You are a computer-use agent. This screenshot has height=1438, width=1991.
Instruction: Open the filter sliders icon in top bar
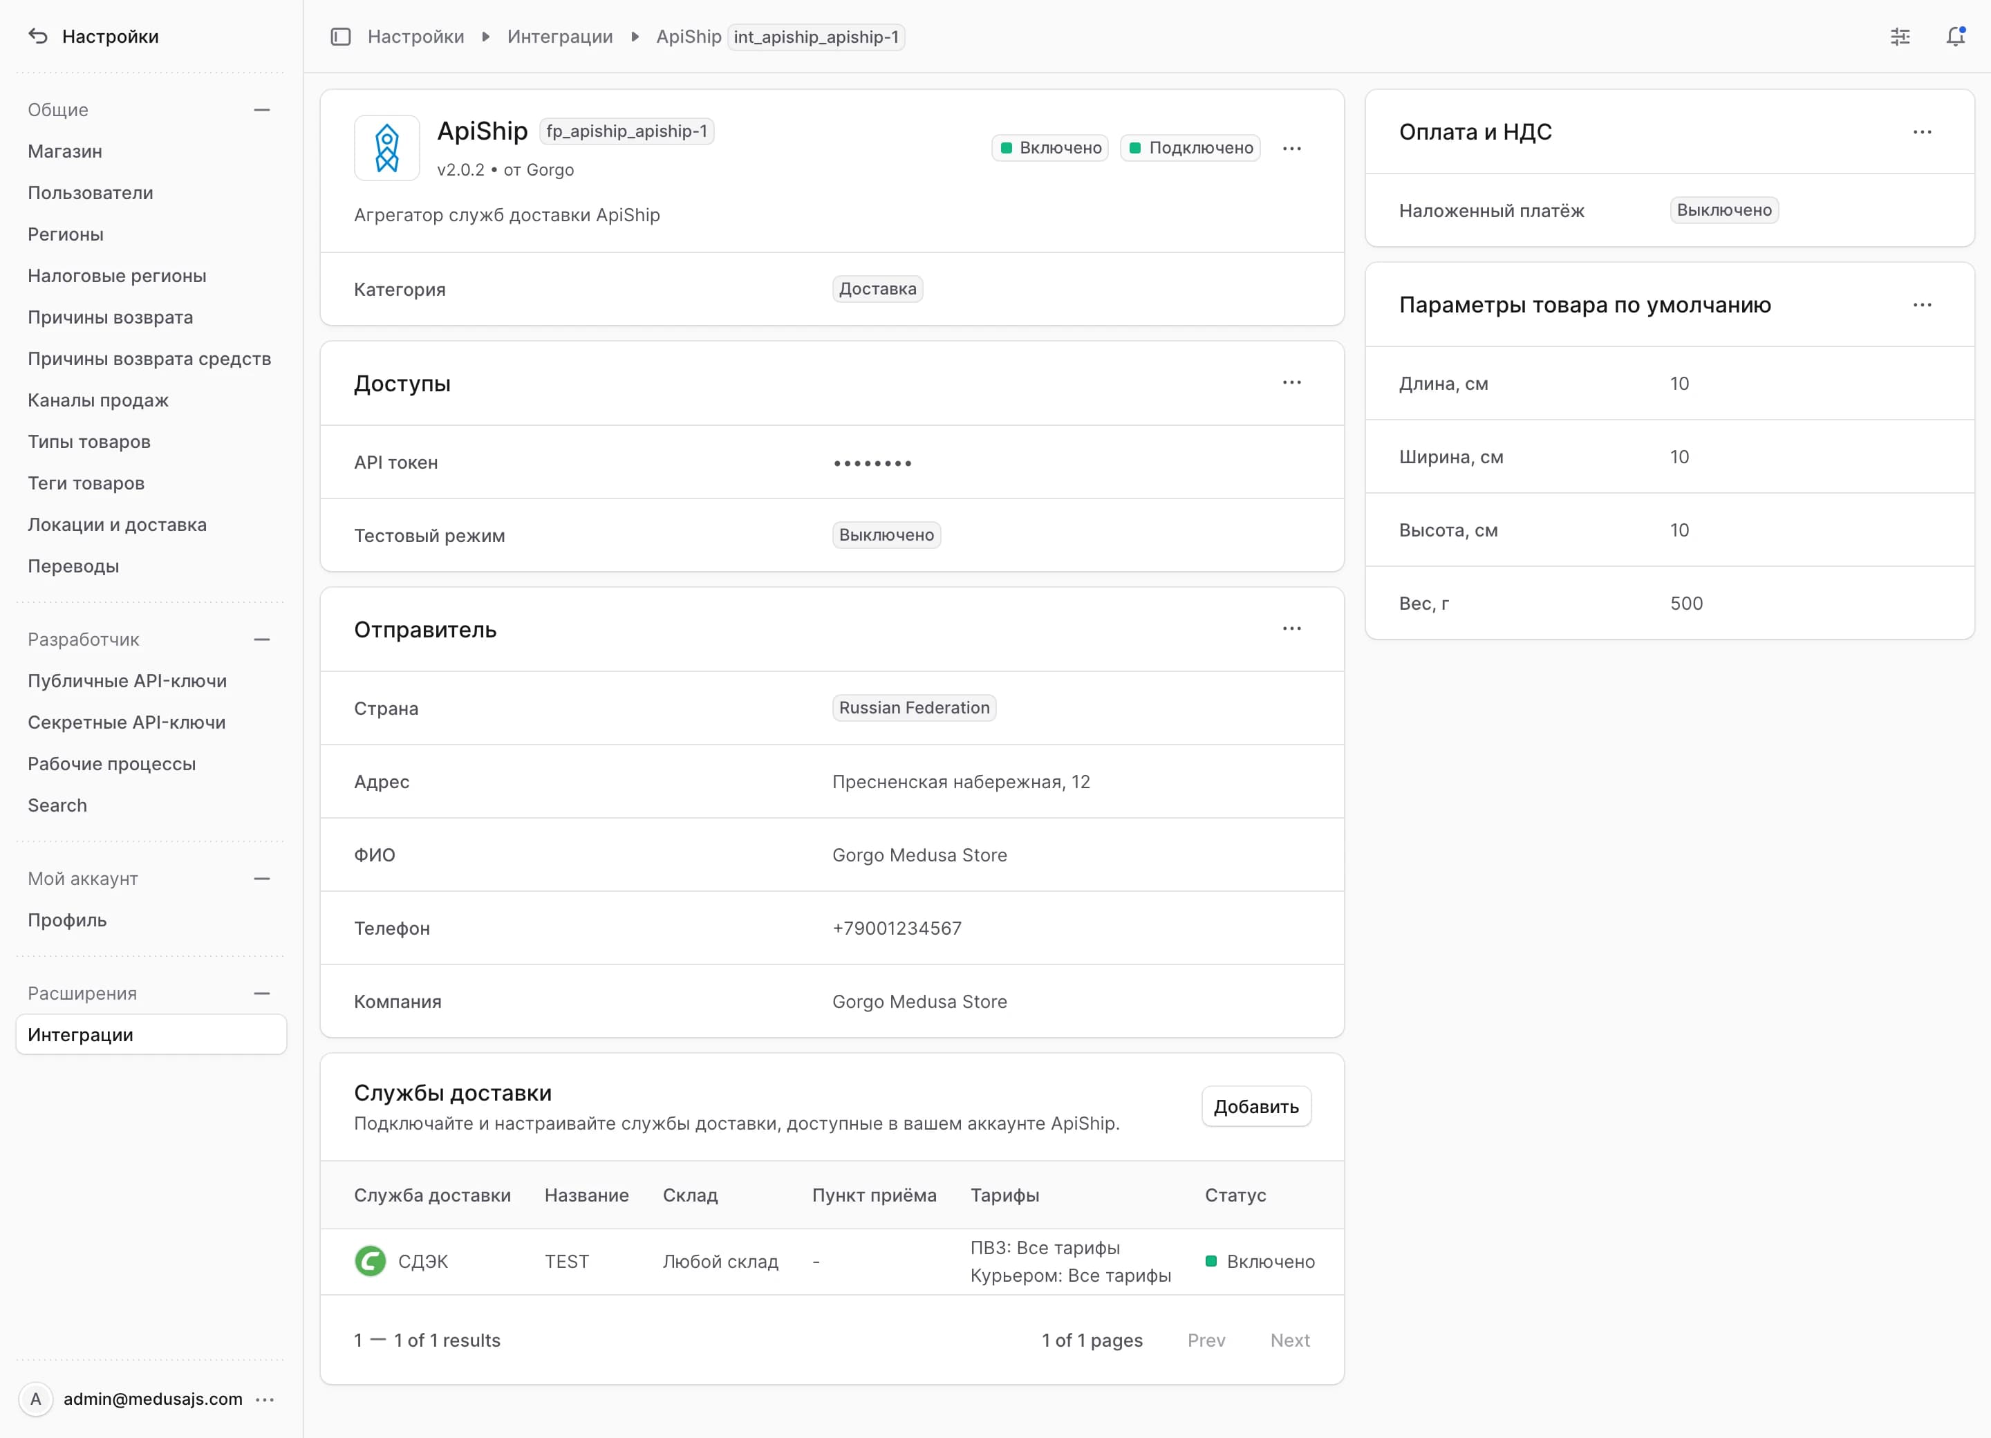[1900, 37]
